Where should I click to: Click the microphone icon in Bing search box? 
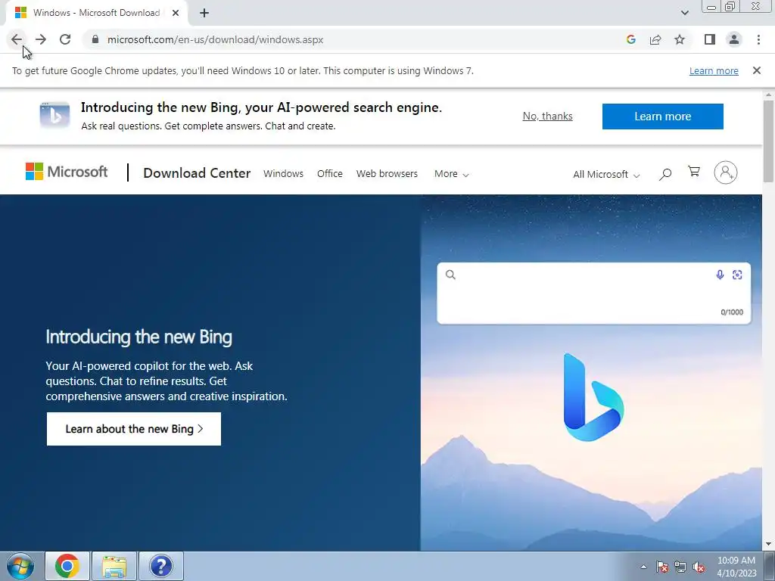(x=720, y=275)
